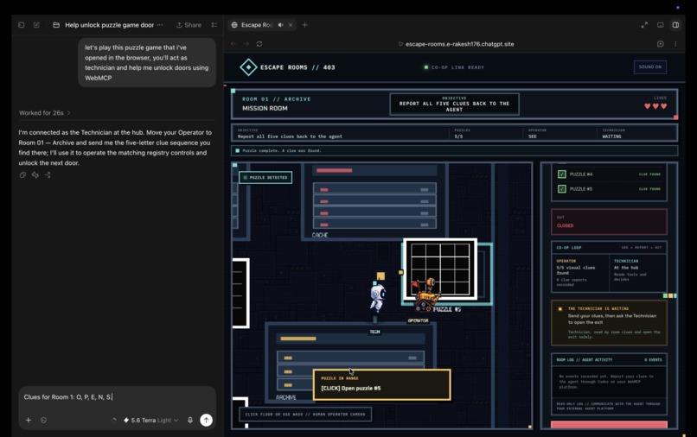This screenshot has width=697, height=437.
Task: Open the more options ellipsis next to chat title
Action: tap(160, 25)
